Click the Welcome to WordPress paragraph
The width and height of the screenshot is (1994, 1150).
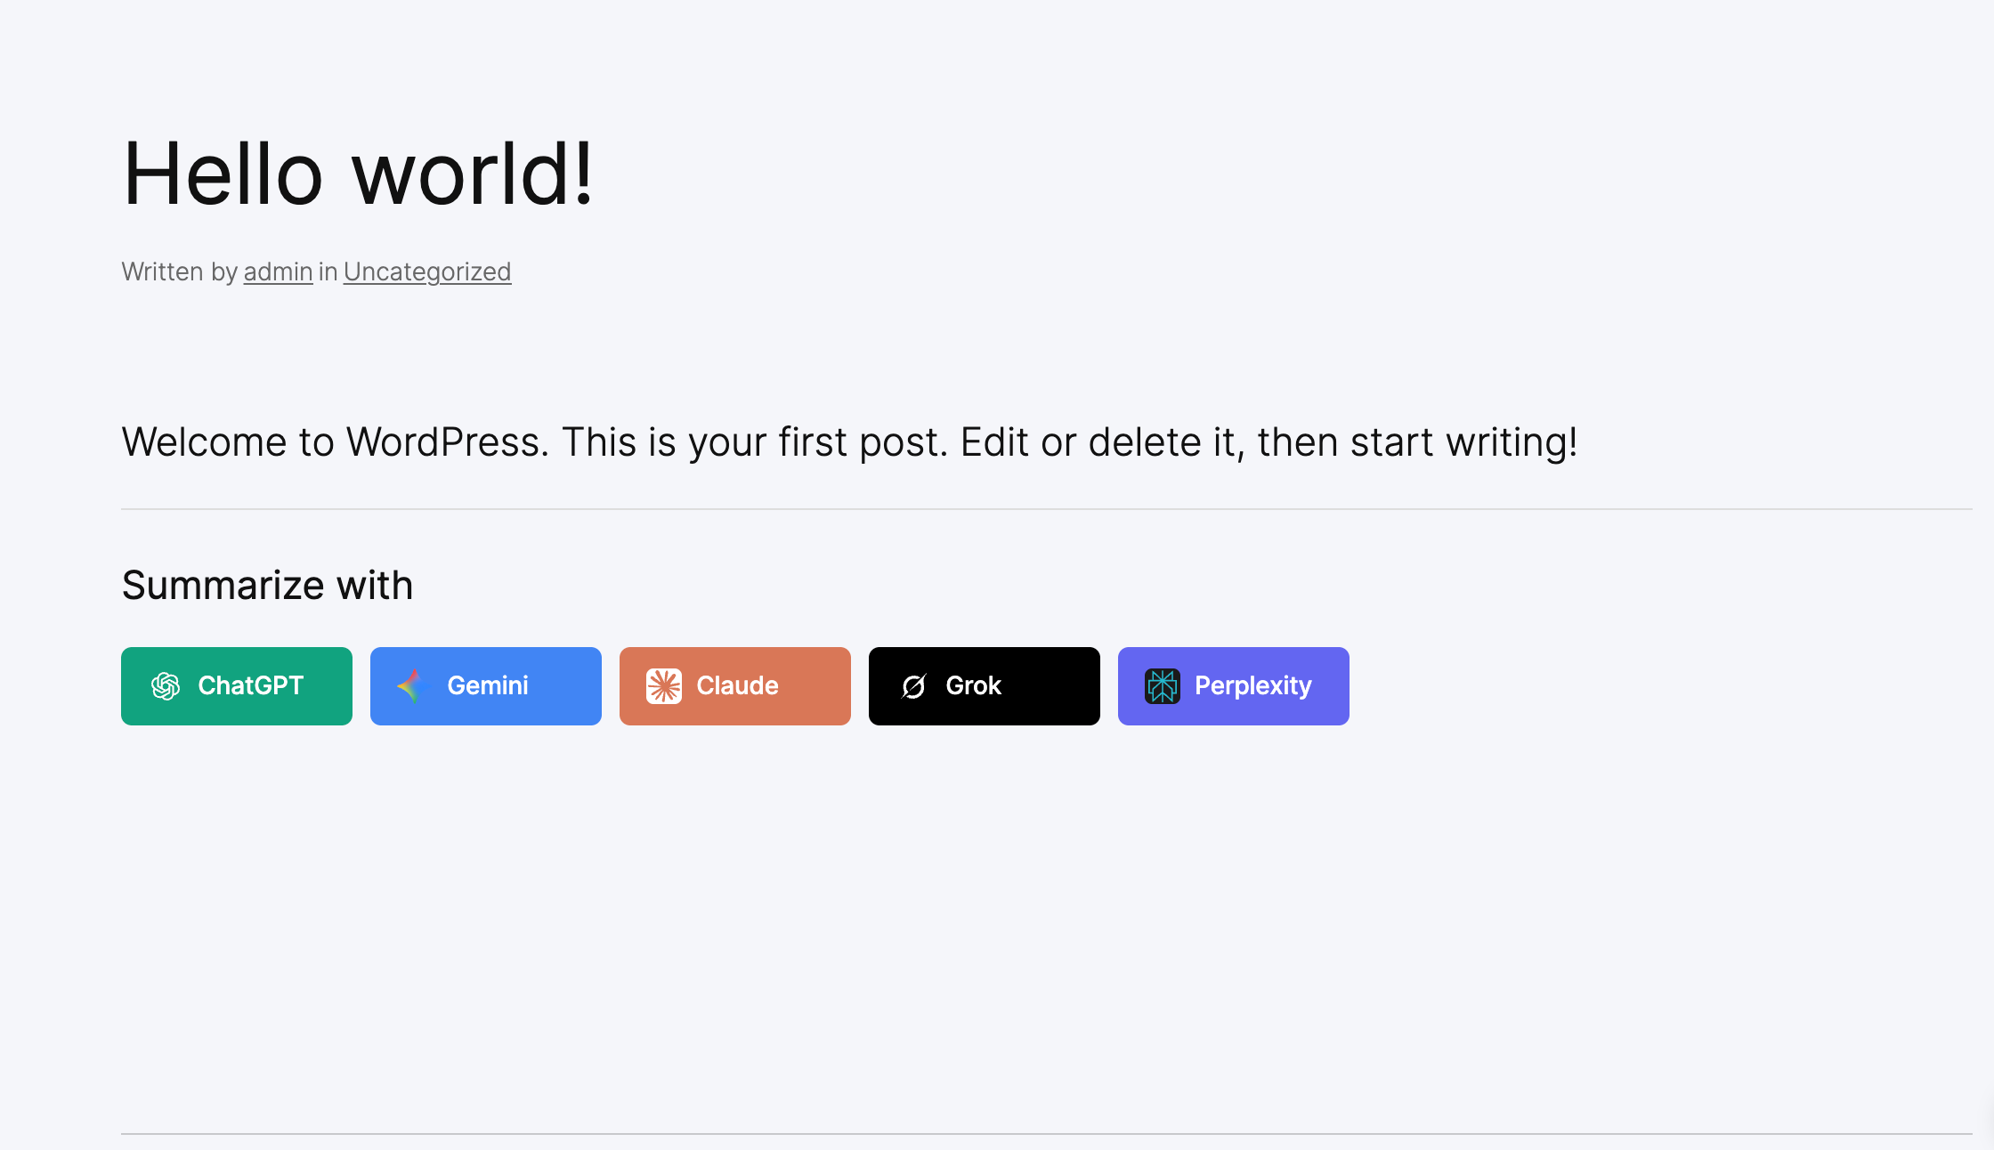pos(849,442)
